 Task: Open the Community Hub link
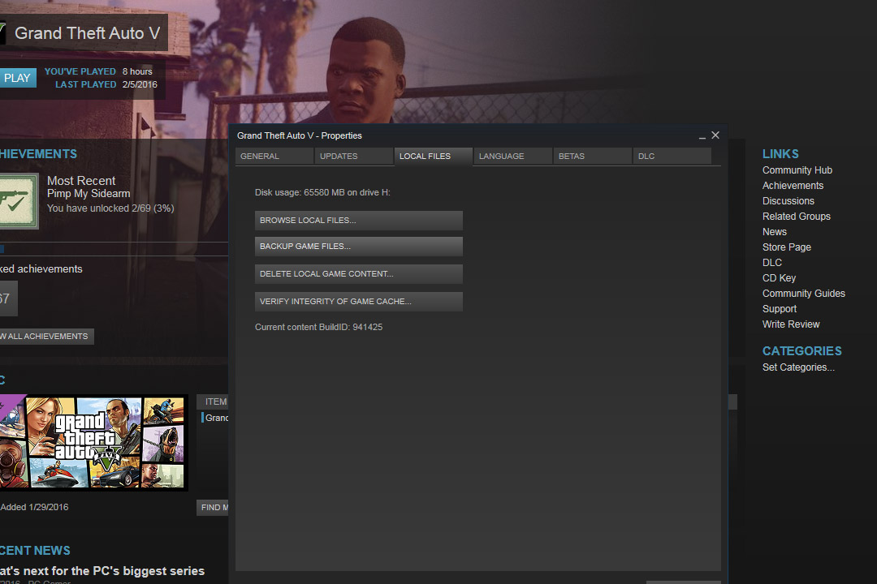(x=797, y=170)
